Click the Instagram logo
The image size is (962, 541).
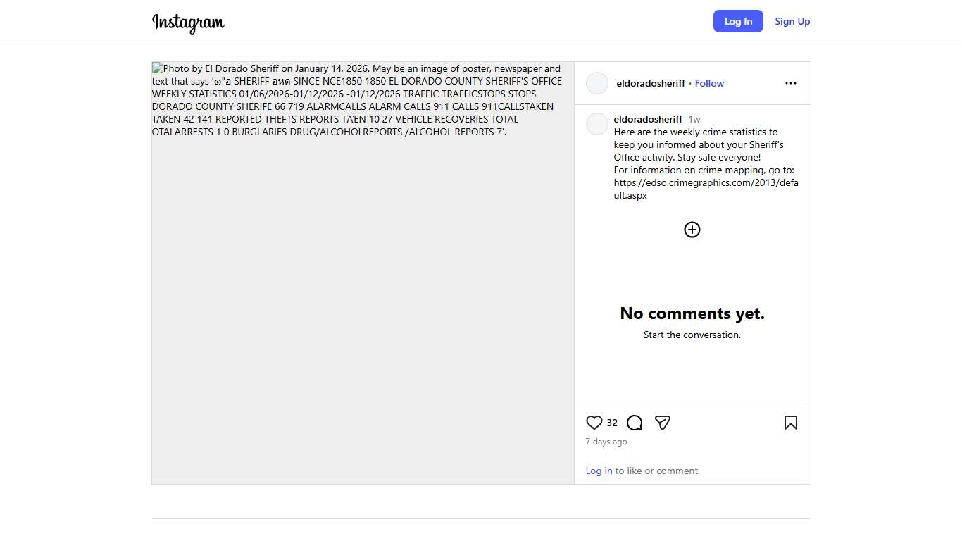188,23
